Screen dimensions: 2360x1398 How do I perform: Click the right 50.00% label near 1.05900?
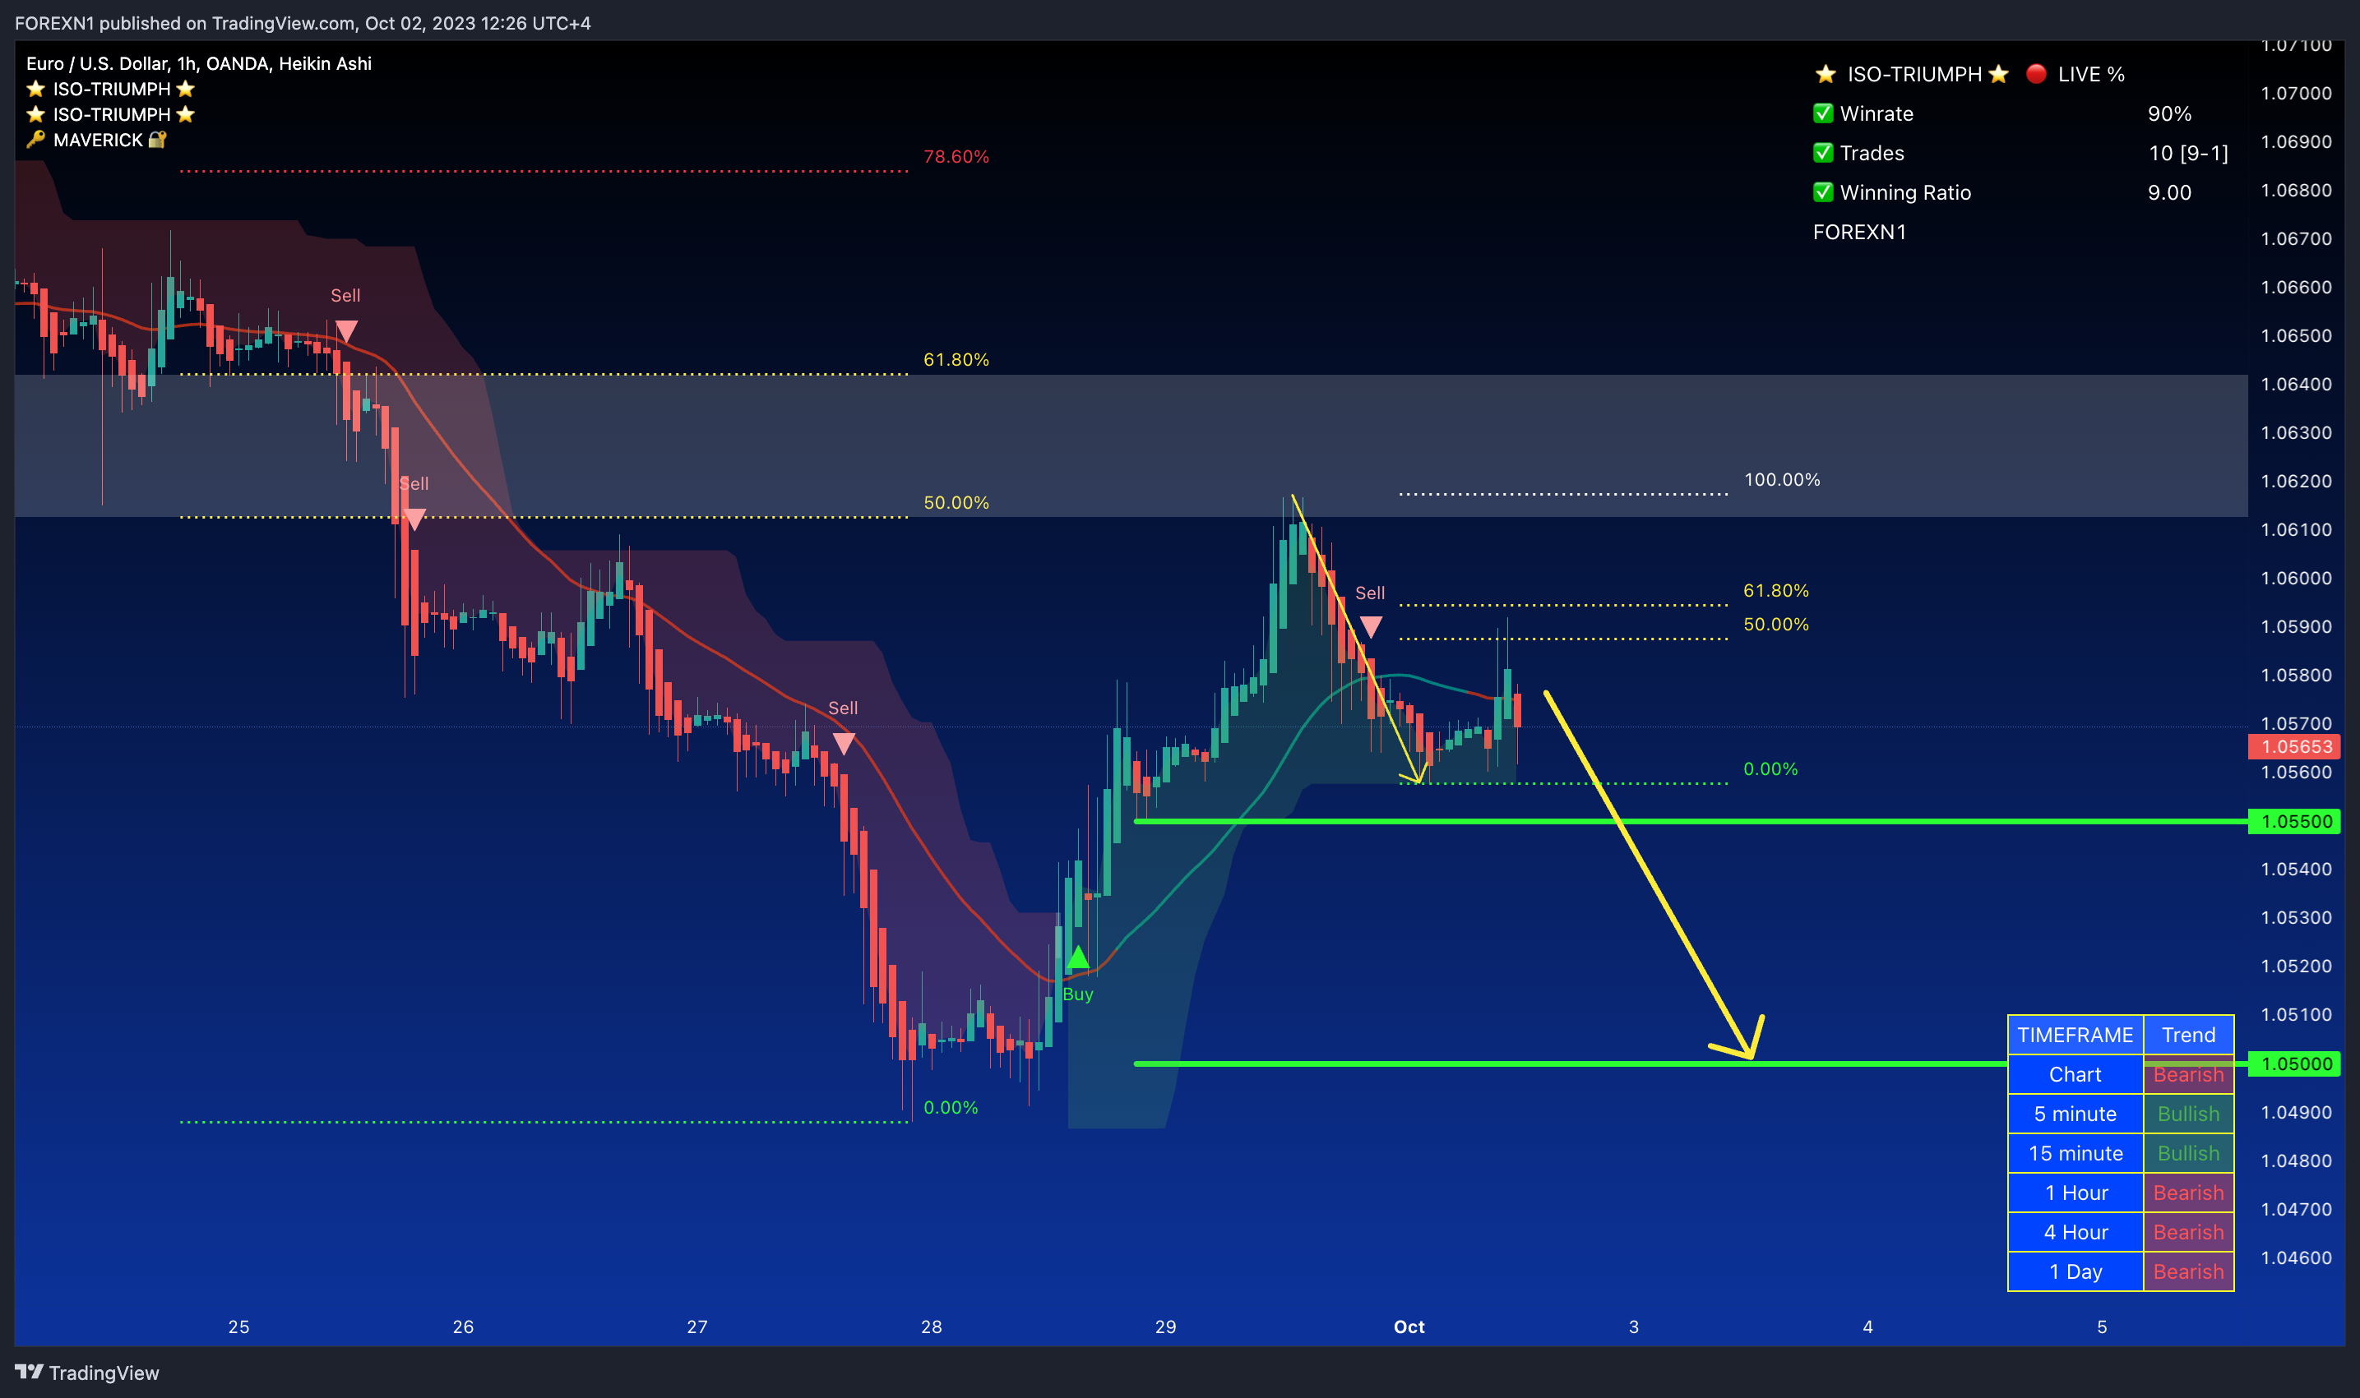pos(1775,625)
